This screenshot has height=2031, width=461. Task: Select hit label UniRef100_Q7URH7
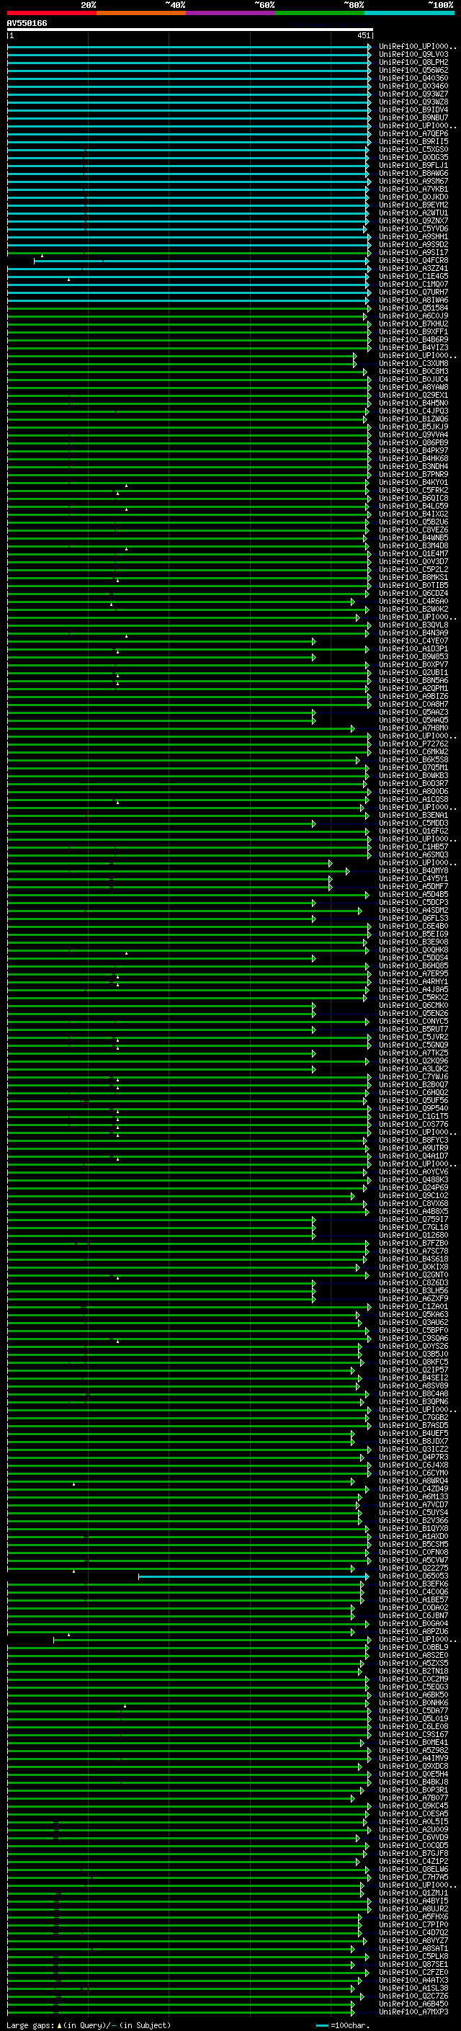click(x=413, y=293)
